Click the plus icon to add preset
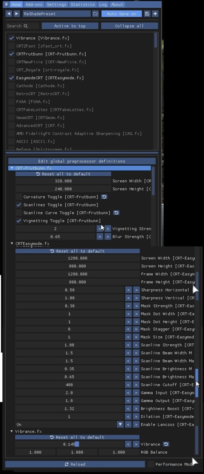204x474 pixels. [155, 13]
